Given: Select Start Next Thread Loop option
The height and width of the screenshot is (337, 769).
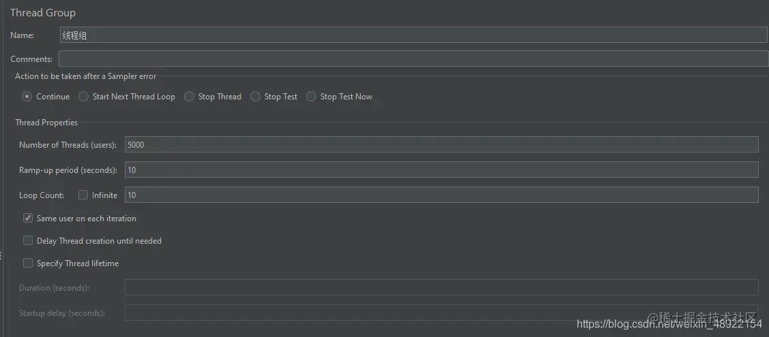Looking at the screenshot, I should (84, 97).
